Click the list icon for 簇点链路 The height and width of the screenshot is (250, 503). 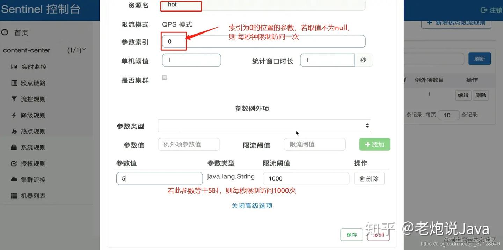coord(14,83)
